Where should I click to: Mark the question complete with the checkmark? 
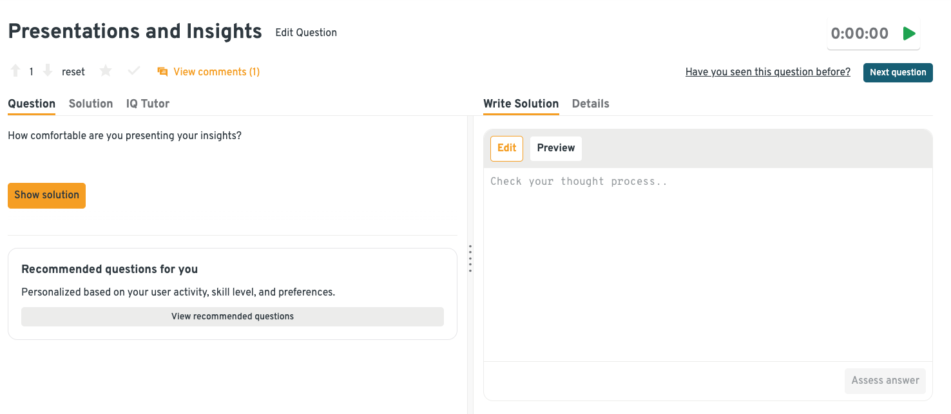coord(133,71)
